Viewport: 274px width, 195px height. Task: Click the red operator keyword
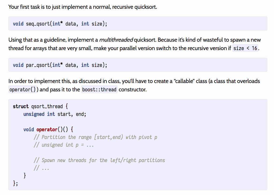click(47, 129)
